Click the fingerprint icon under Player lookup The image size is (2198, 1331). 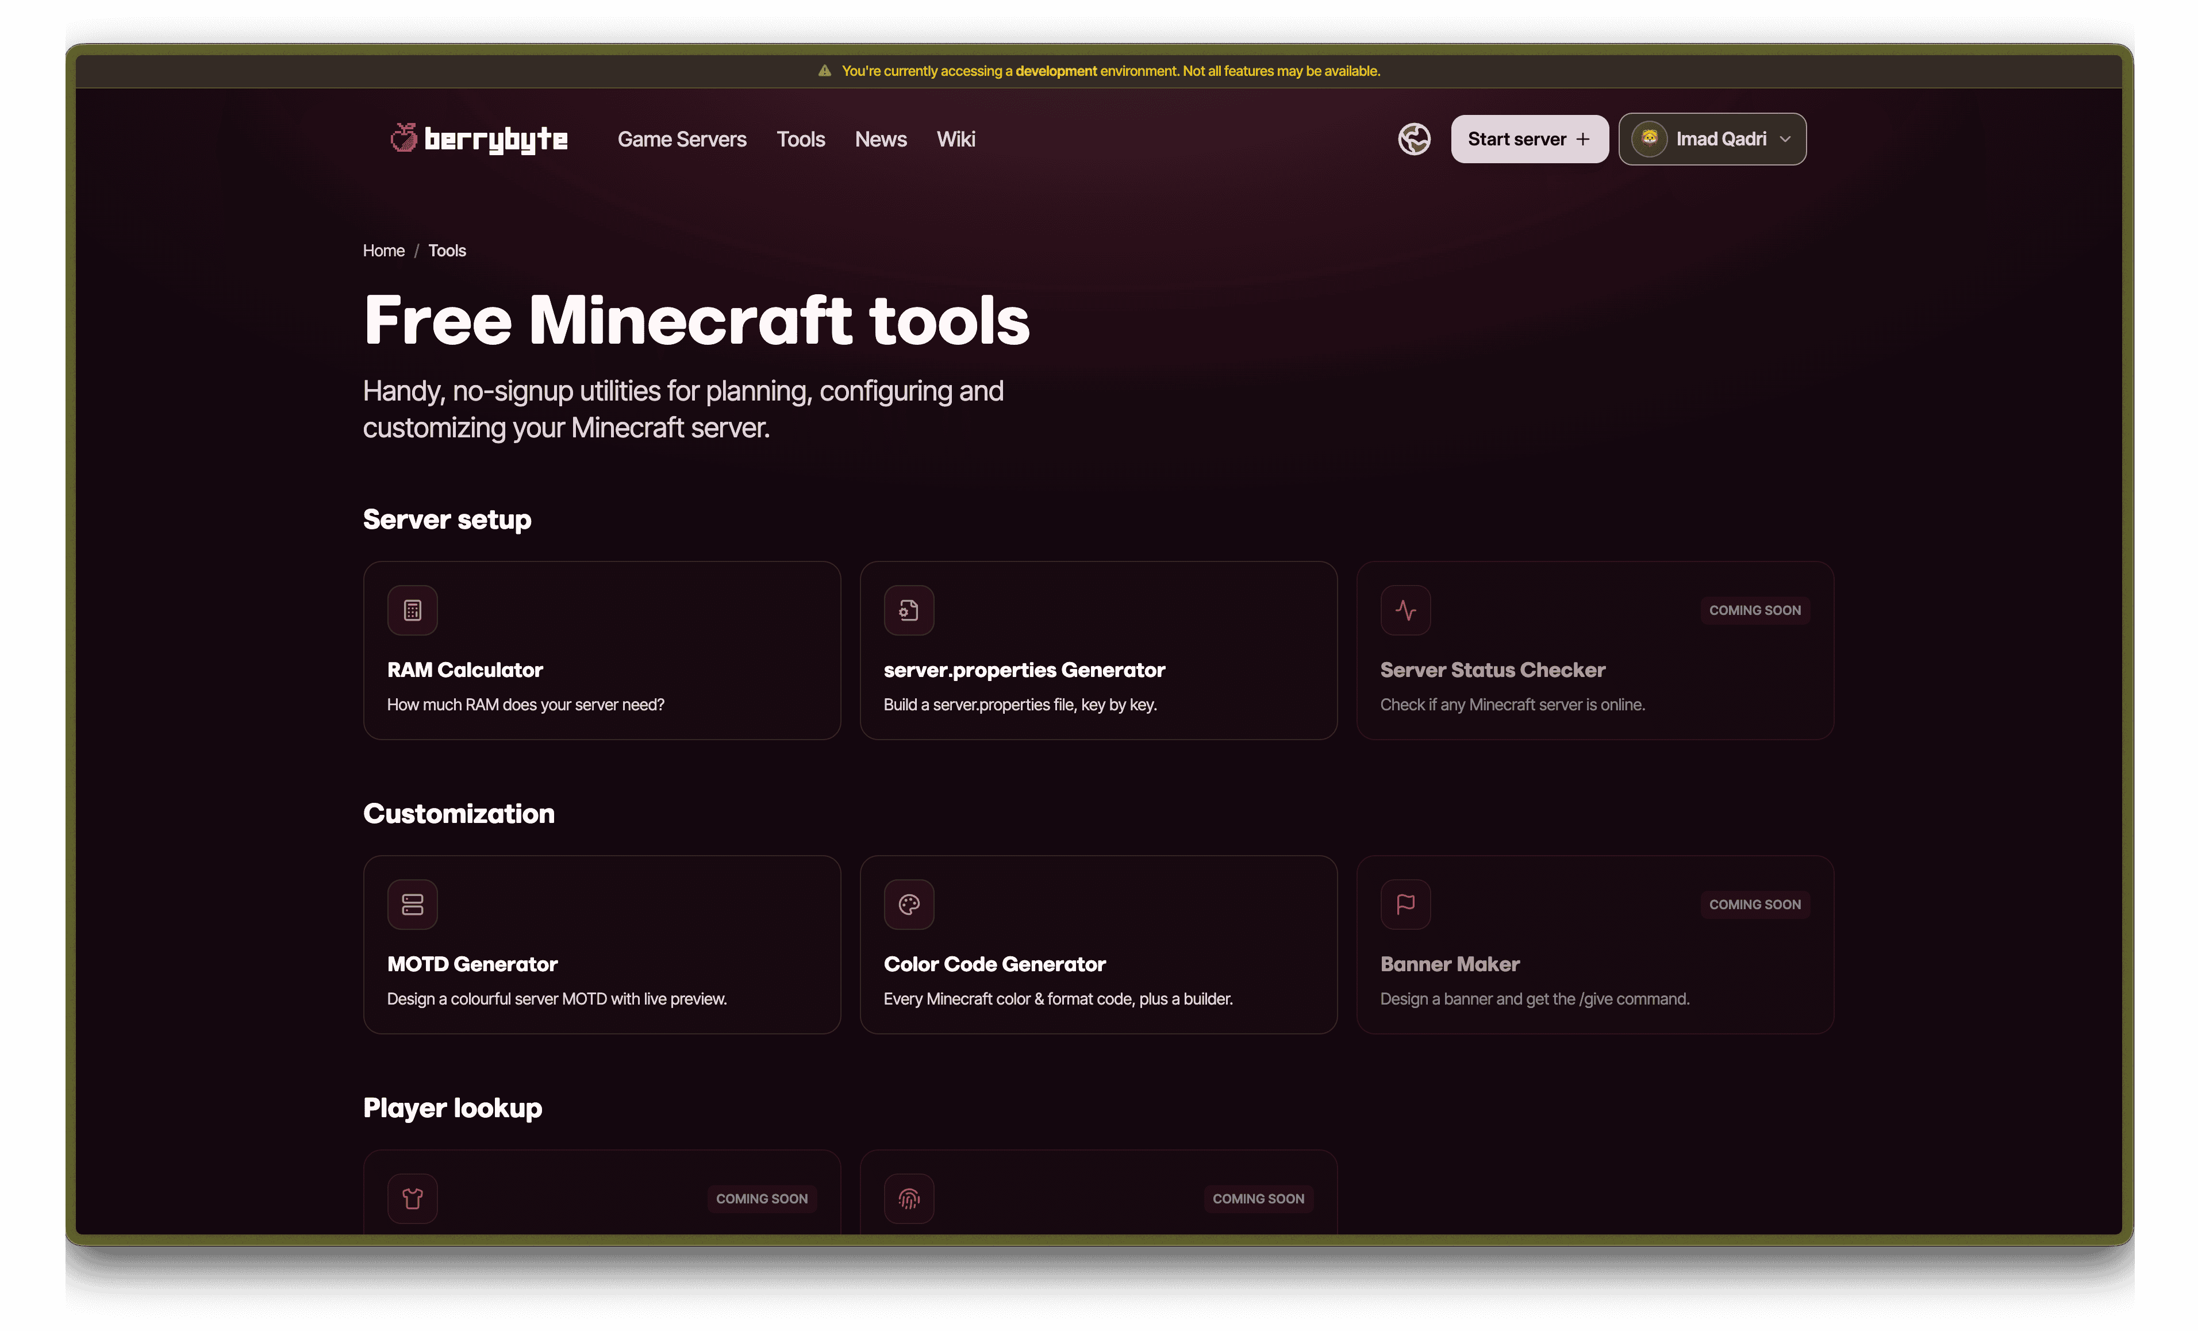(909, 1199)
